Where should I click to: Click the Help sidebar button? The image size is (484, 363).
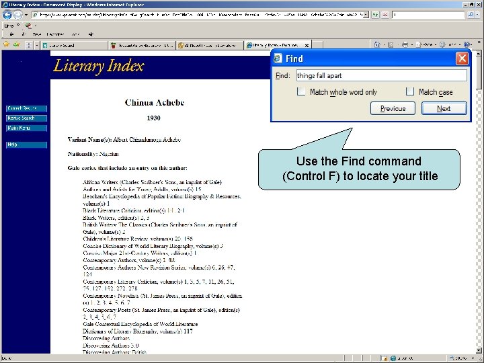(x=26, y=145)
